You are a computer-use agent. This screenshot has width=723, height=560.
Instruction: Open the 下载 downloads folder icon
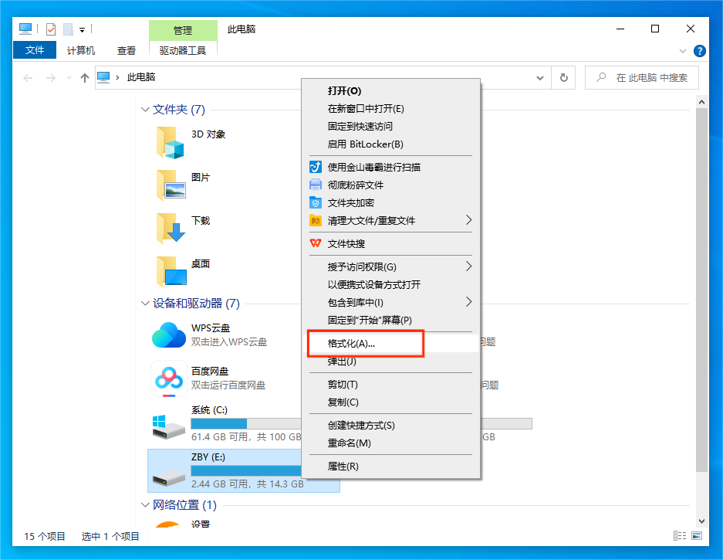coord(171,229)
